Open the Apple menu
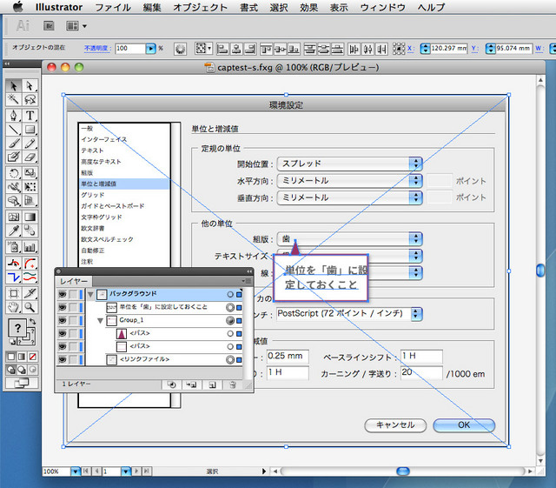This screenshot has width=556, height=488. [17, 6]
